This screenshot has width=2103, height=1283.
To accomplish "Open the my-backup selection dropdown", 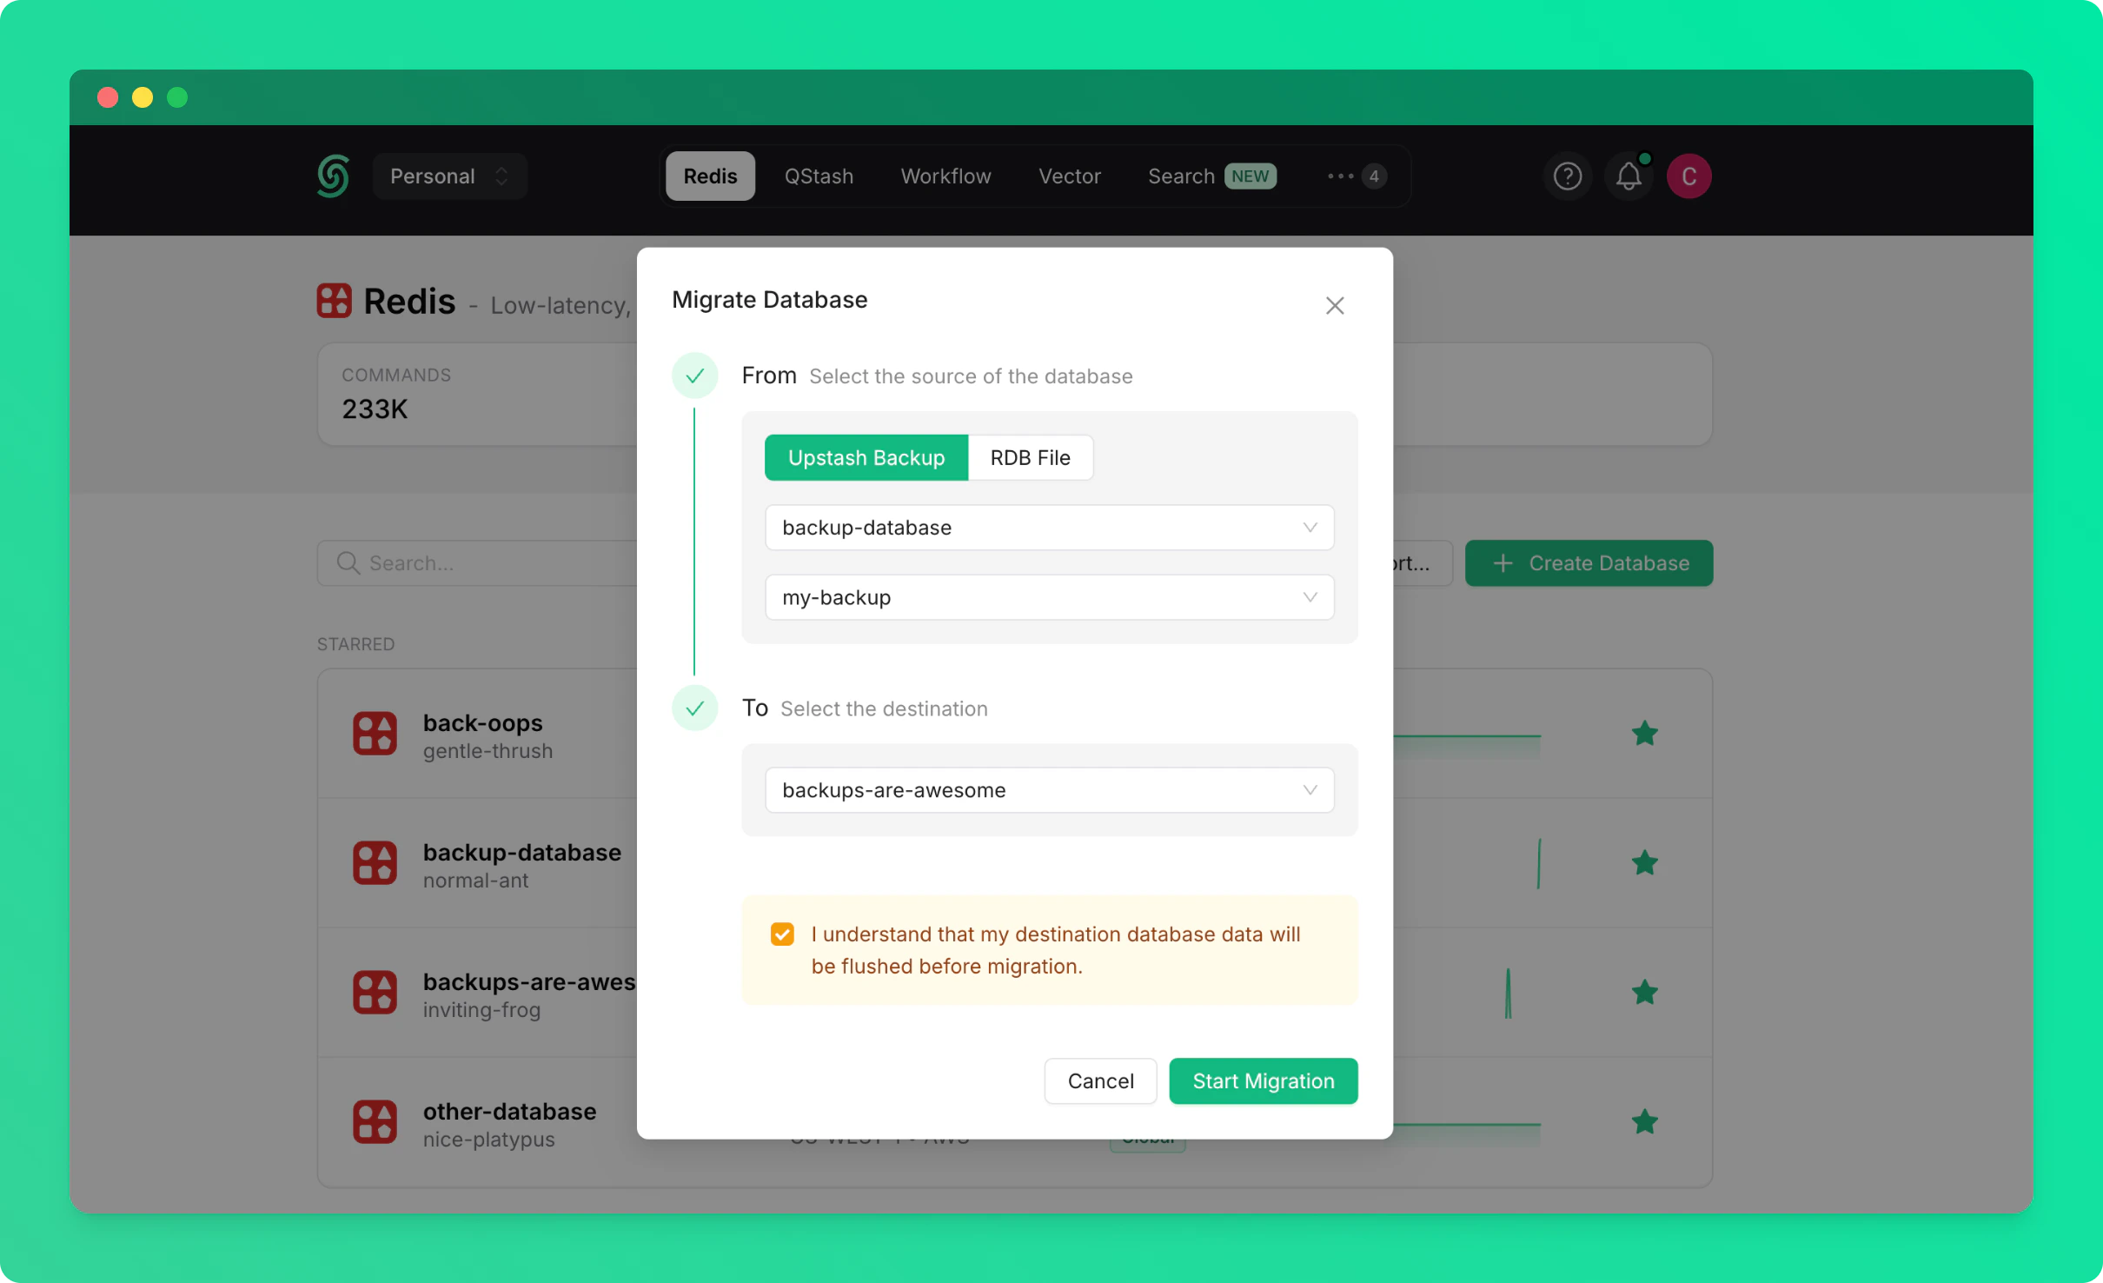I will pos(1049,597).
